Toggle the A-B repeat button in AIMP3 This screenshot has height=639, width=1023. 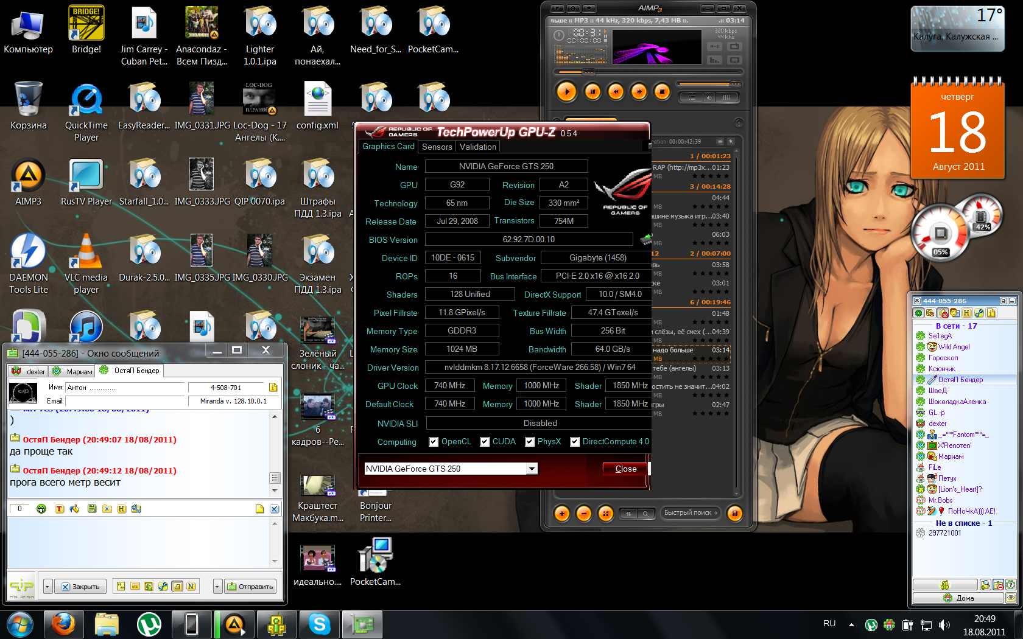[714, 47]
